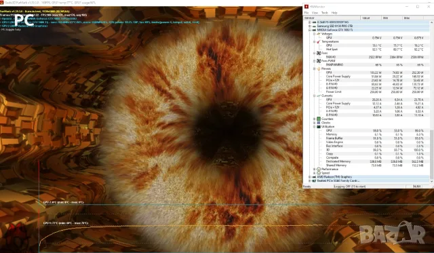Click the AMD Radeon Graphics card icon
Screen dimensions: 434x253
pos(314,177)
